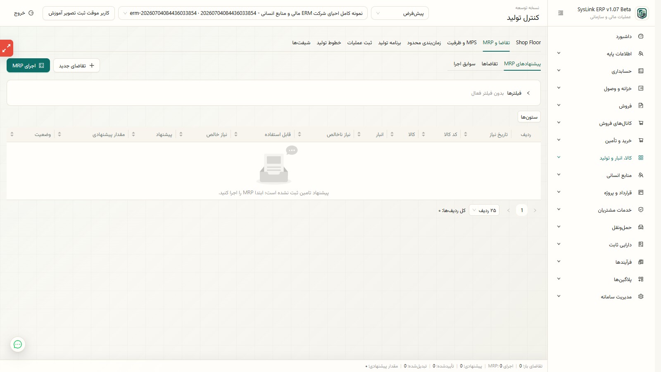This screenshot has width=661, height=372.
Task: Click the مدیریت سامانه gear icon
Action: pos(641,296)
